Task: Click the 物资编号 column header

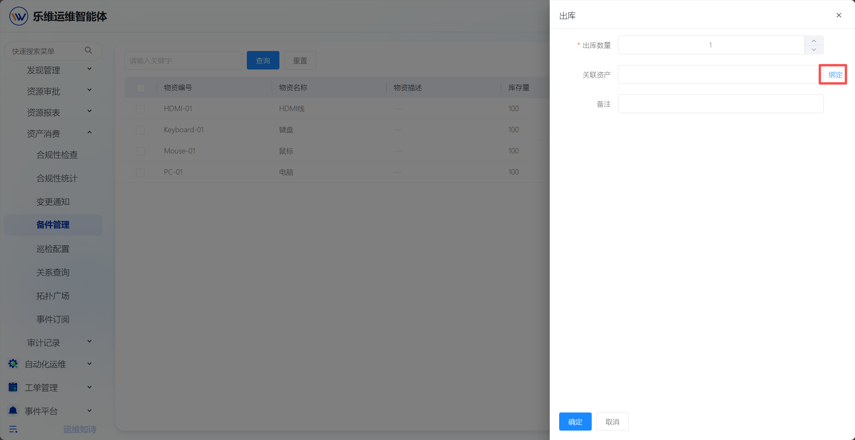Action: (x=178, y=88)
